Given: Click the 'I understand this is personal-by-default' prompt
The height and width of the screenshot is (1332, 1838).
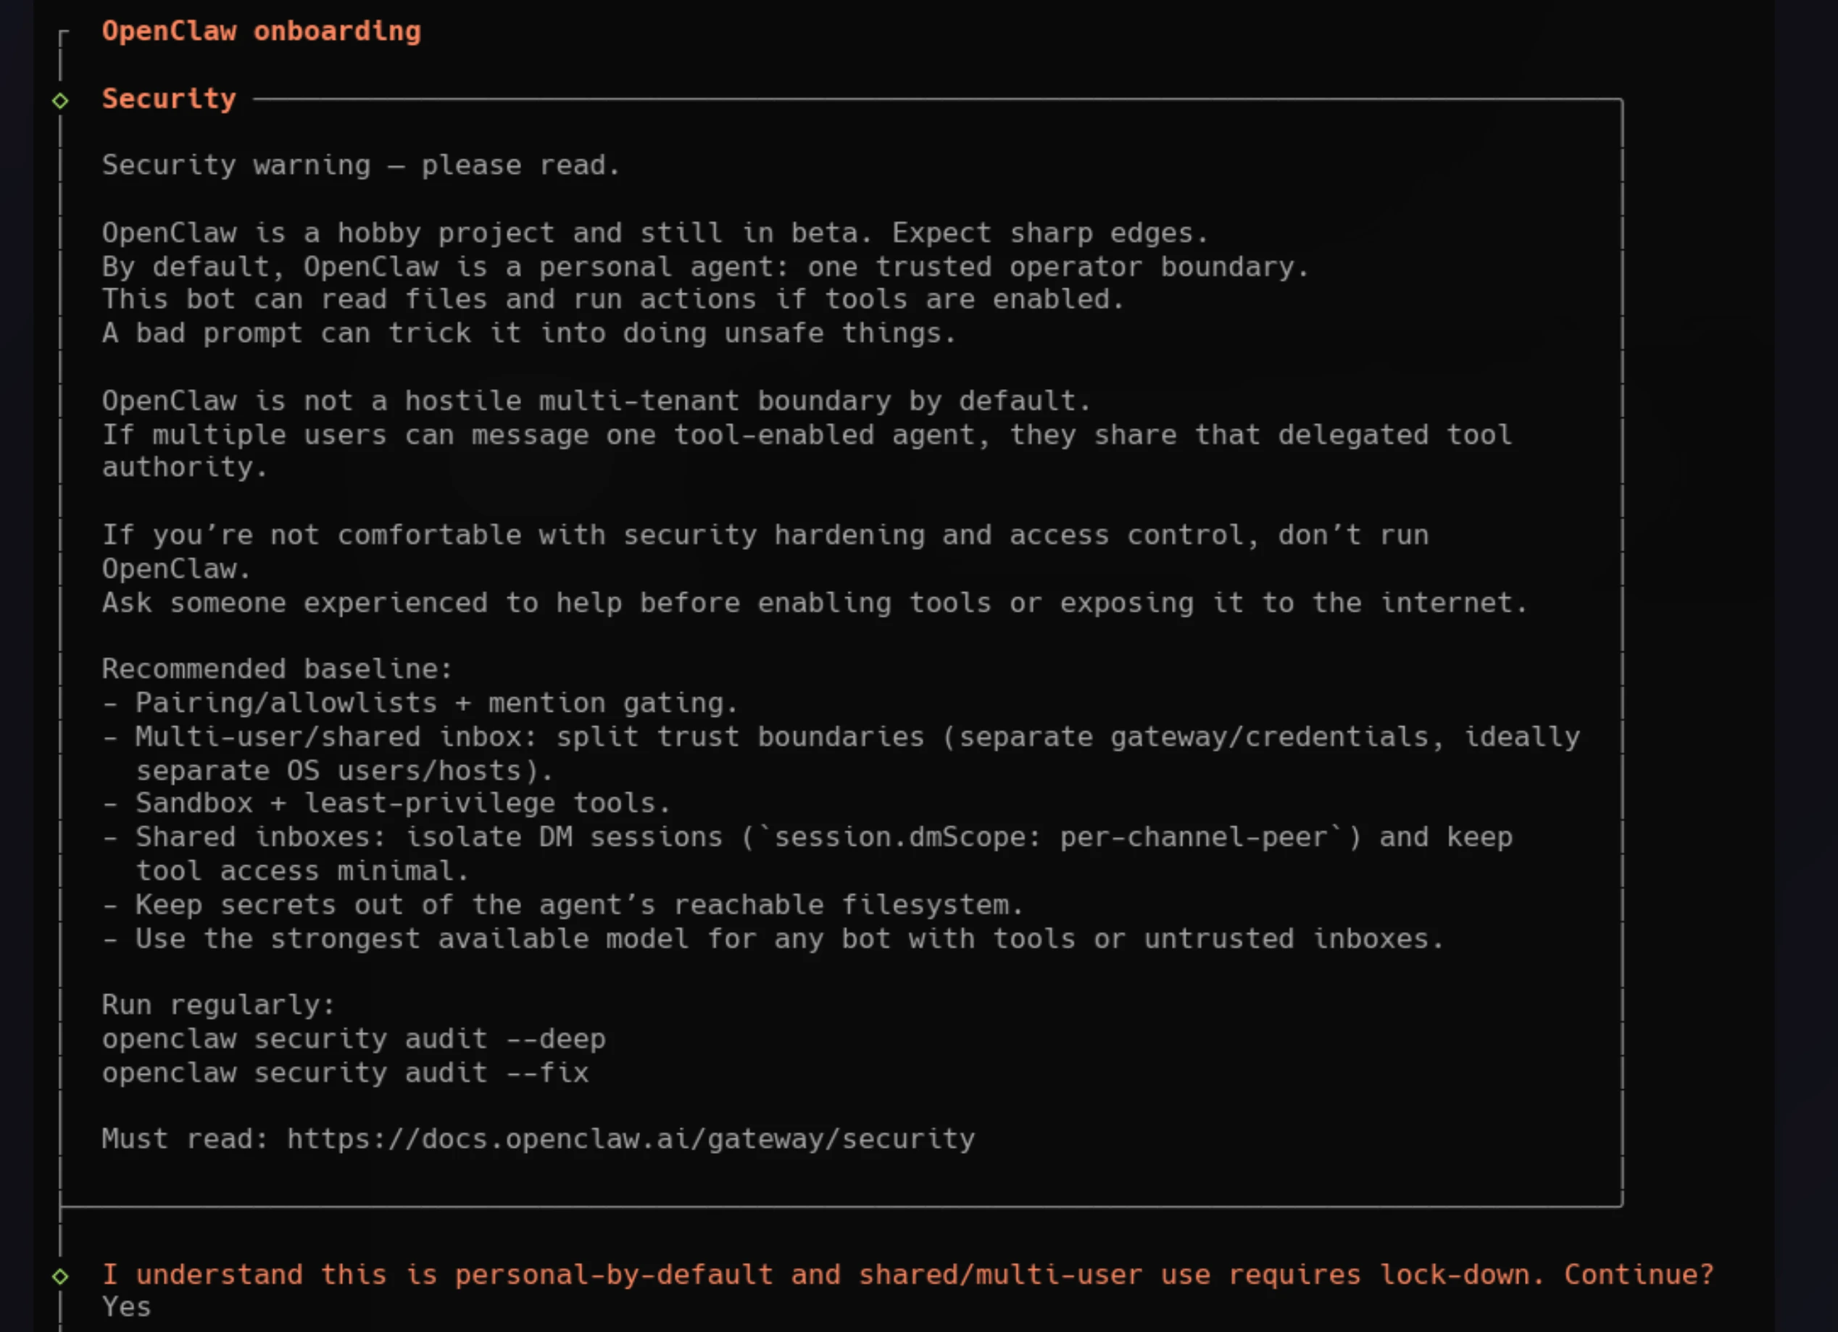Looking at the screenshot, I should (x=908, y=1274).
